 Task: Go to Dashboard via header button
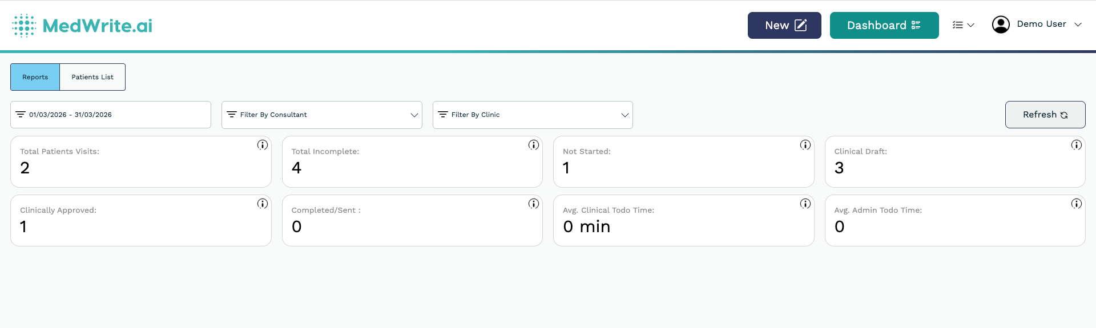884,26
